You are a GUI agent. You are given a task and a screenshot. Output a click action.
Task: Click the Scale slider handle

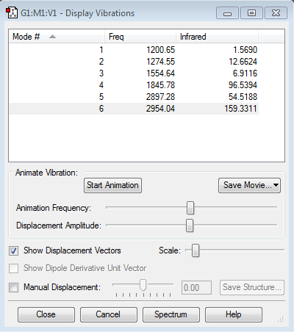(196, 250)
